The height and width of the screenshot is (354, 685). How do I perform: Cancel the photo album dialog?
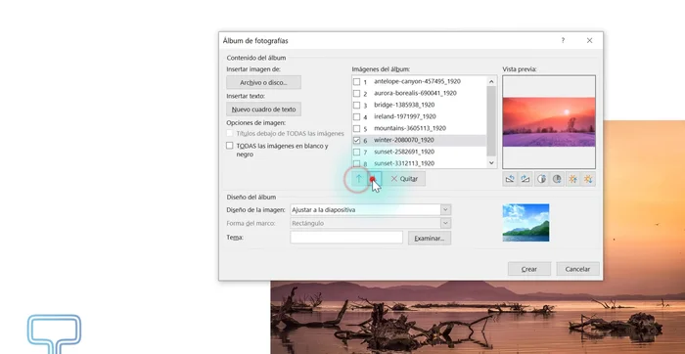coord(577,269)
